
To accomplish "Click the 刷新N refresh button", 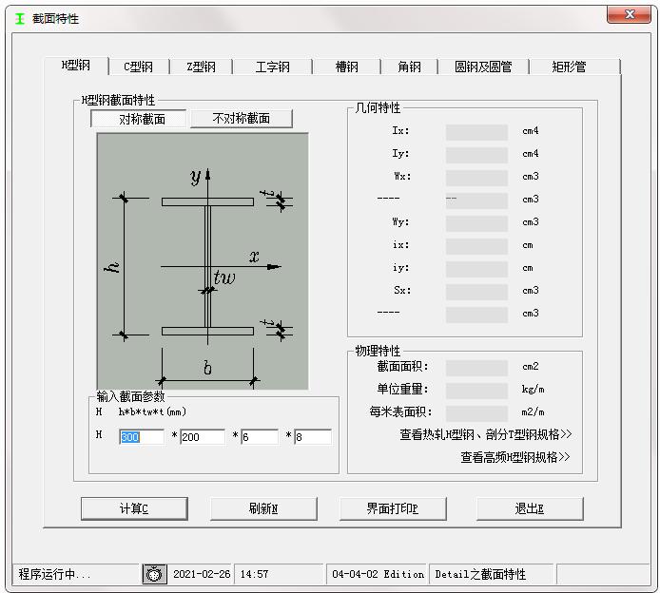I will pos(262,508).
